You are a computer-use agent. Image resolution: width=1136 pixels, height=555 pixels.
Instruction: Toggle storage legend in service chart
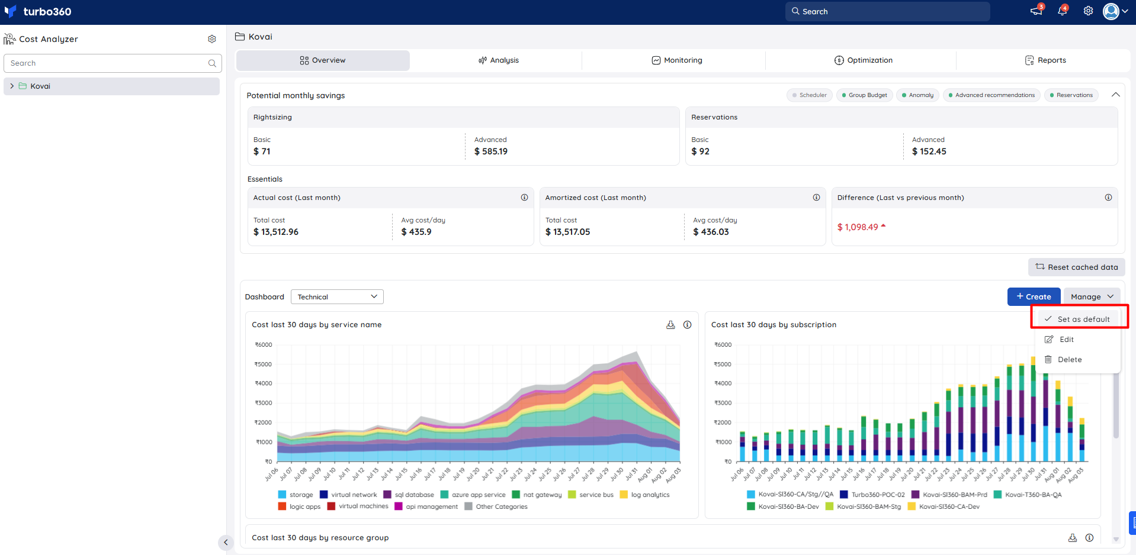click(295, 495)
